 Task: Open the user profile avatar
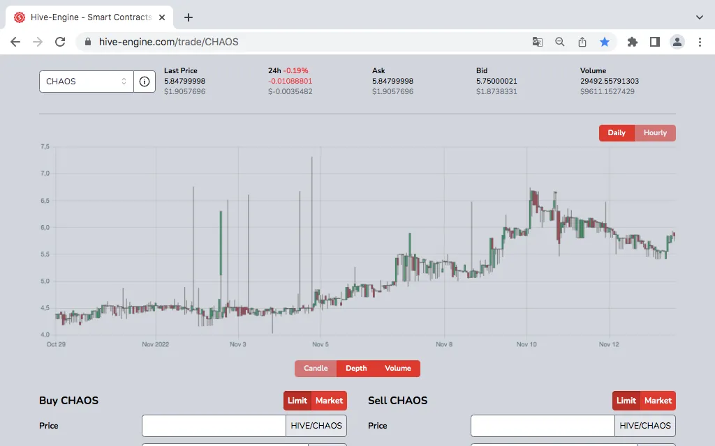pos(677,42)
